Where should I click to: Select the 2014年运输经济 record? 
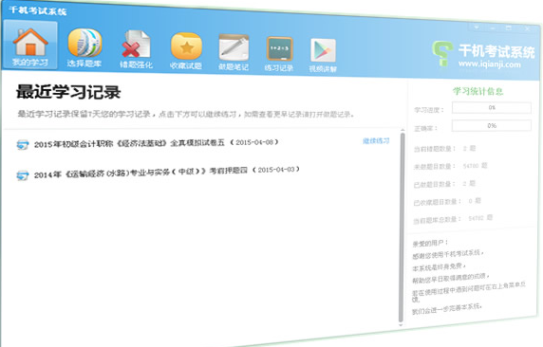[x=166, y=172]
